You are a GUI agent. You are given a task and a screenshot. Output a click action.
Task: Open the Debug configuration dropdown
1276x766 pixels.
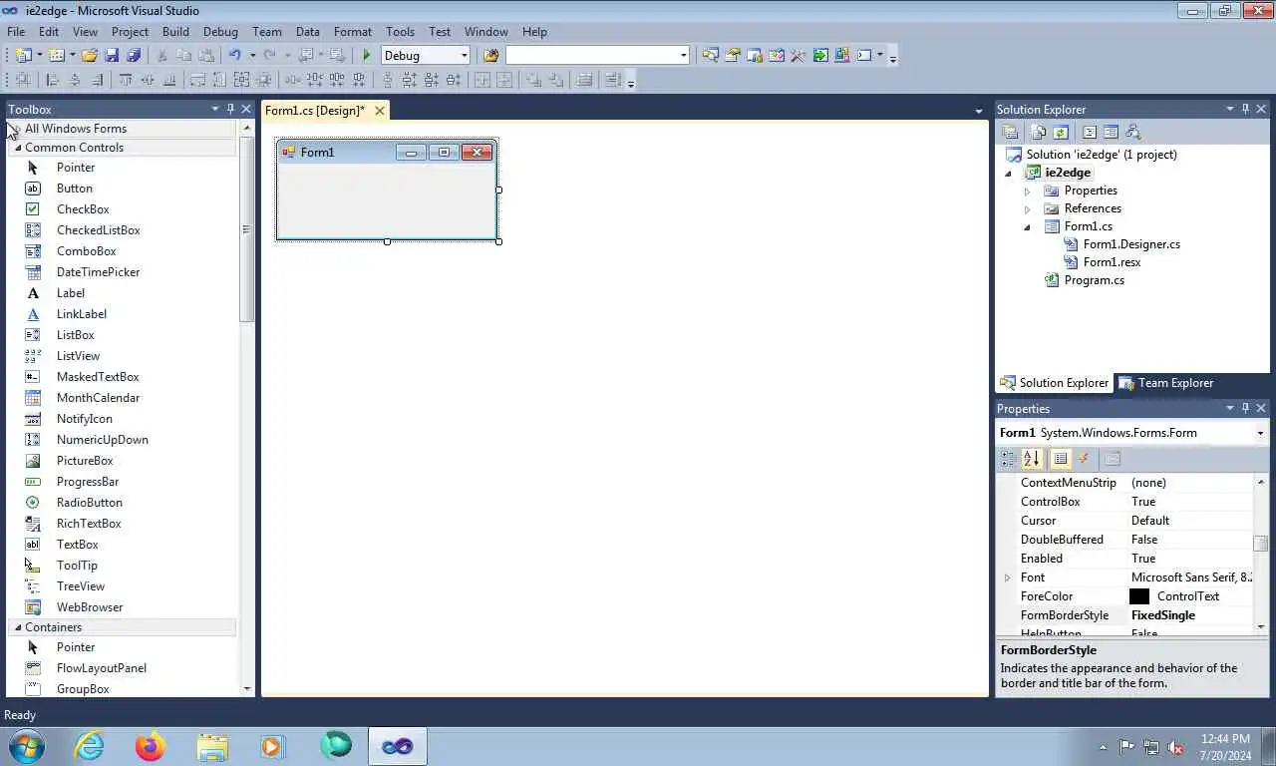[x=464, y=56]
